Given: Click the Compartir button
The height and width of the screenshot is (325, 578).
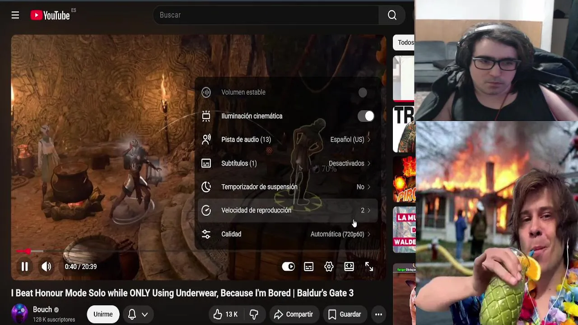Looking at the screenshot, I should click(294, 314).
